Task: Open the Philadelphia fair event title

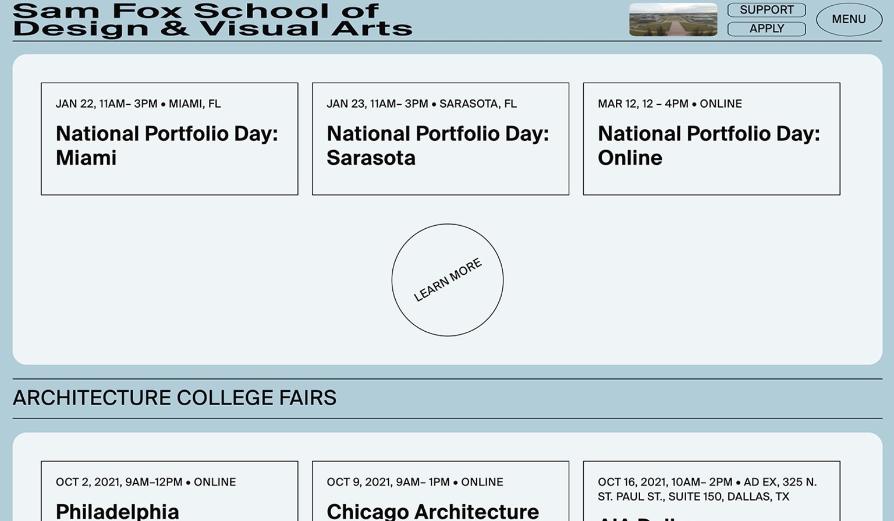Action: pos(117,511)
